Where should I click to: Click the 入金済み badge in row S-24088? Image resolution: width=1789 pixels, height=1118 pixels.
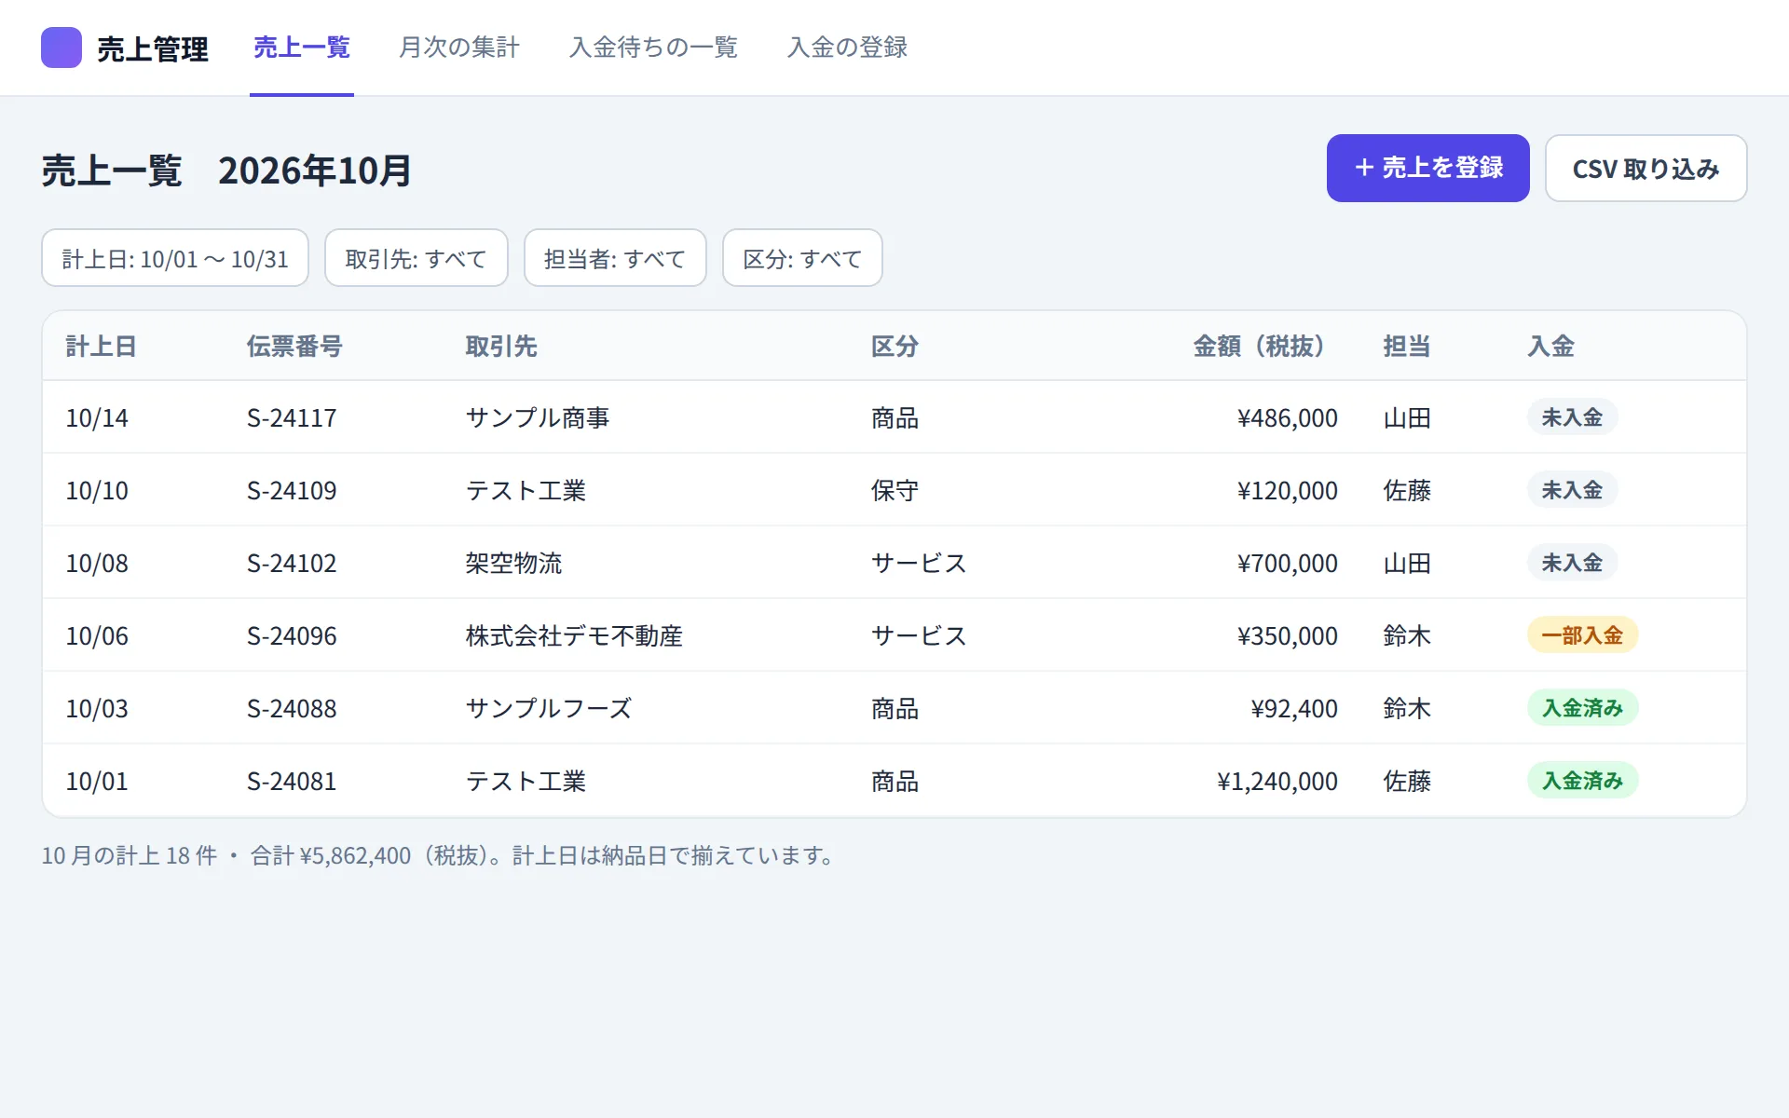click(1582, 708)
